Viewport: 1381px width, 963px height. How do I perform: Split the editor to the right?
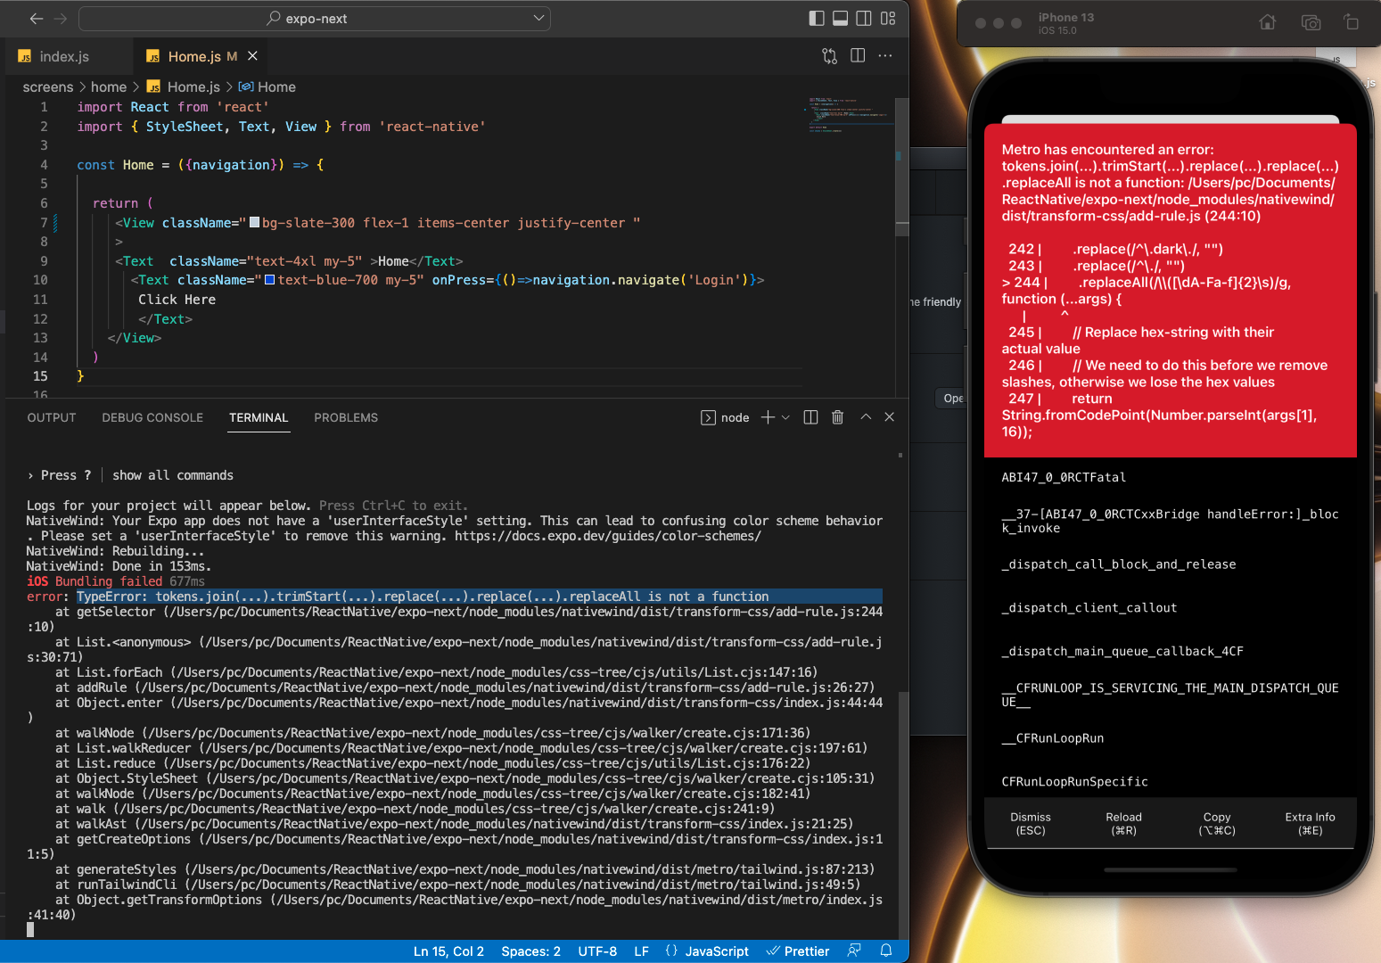(857, 55)
